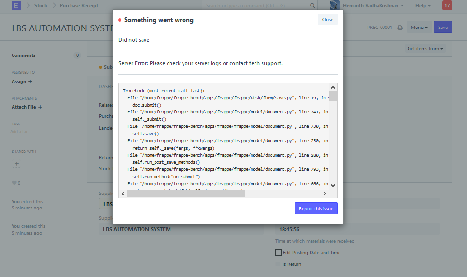Click 'Something went wrong' dialog title

(x=159, y=20)
